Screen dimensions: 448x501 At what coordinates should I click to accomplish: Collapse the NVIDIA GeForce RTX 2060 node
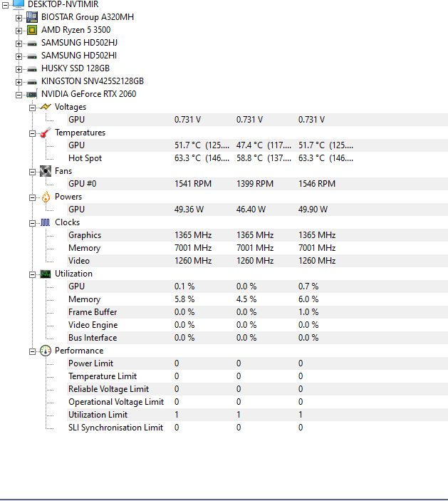pyautogui.click(x=19, y=95)
